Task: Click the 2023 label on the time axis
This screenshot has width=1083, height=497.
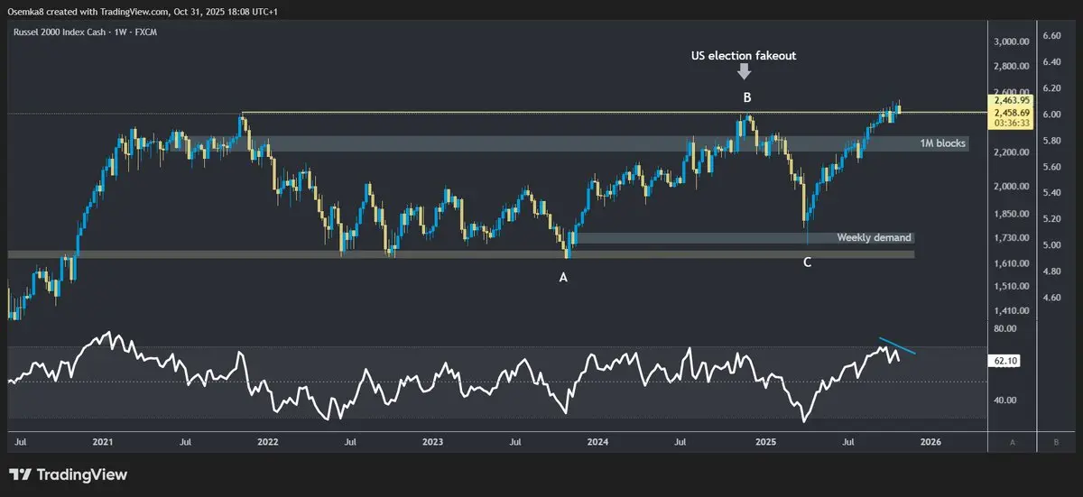Action: point(432,443)
